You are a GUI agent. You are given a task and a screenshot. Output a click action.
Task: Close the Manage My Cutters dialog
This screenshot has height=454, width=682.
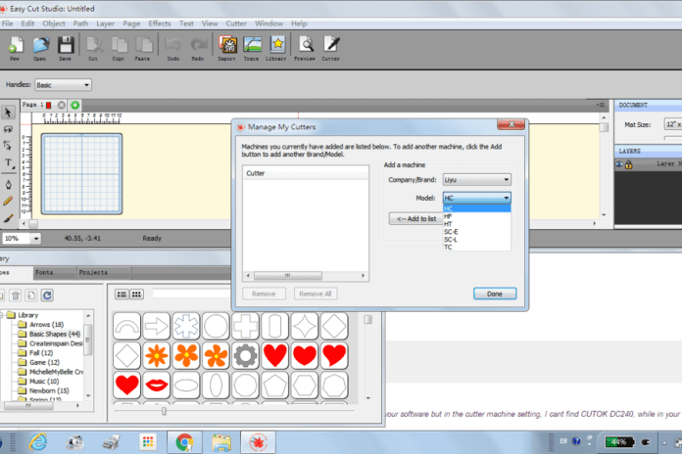(x=511, y=124)
